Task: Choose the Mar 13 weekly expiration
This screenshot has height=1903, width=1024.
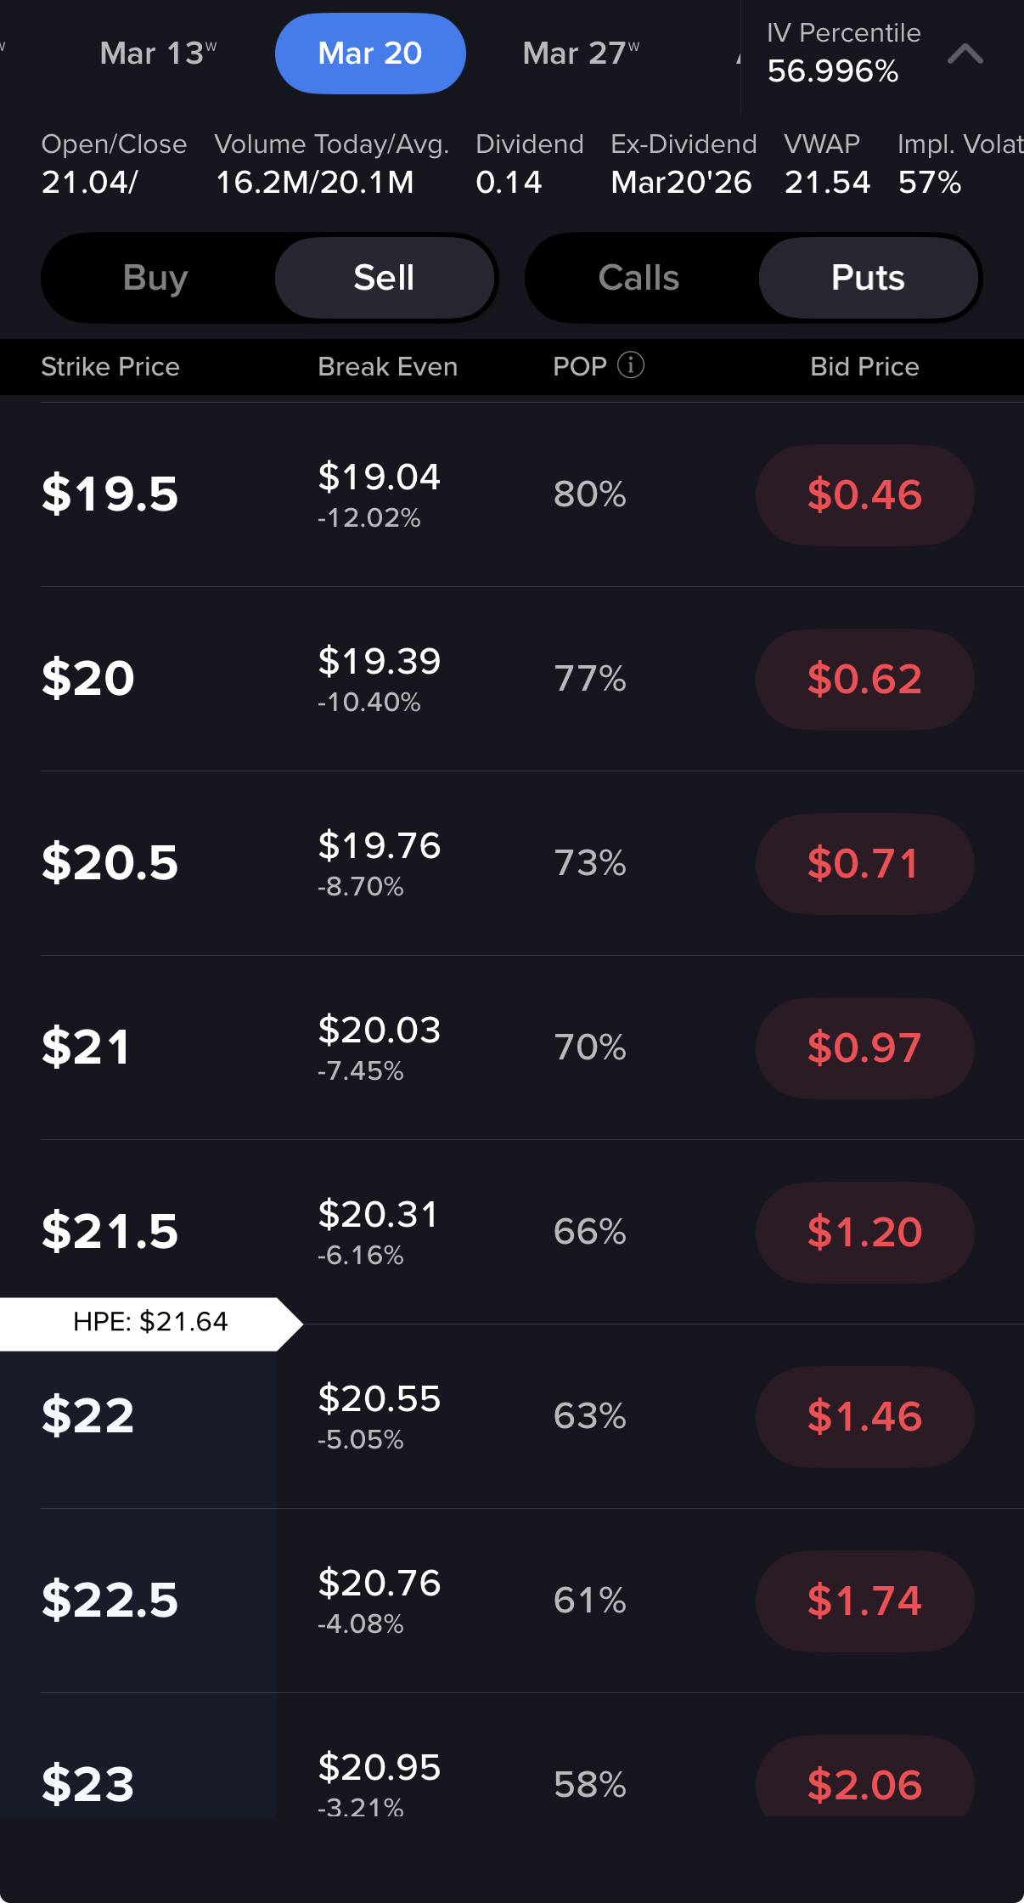Action: [x=158, y=54]
